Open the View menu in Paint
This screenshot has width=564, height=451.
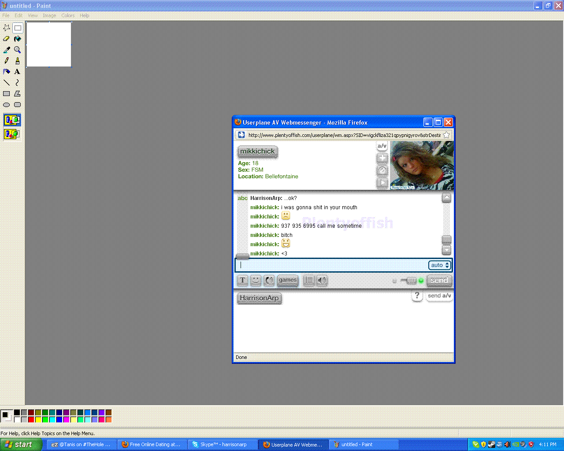tap(33, 15)
